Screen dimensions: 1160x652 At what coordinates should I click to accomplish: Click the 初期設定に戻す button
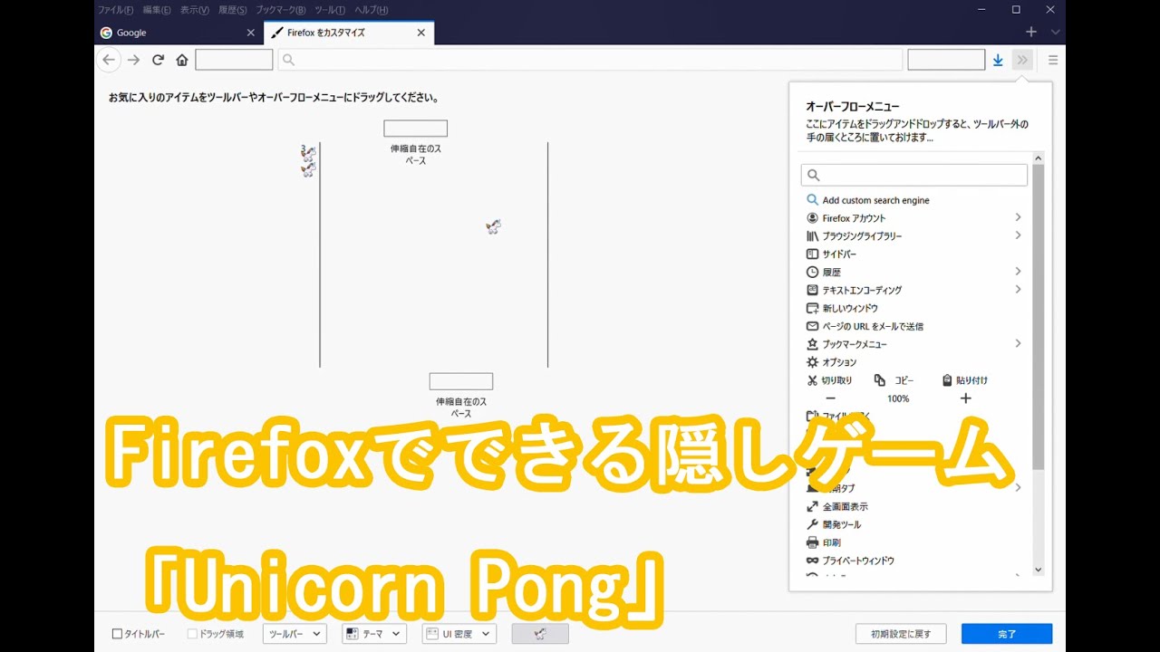901,634
